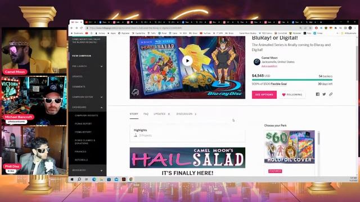Open Chrome from the taskbar
360x202 pixels.
click(131, 180)
